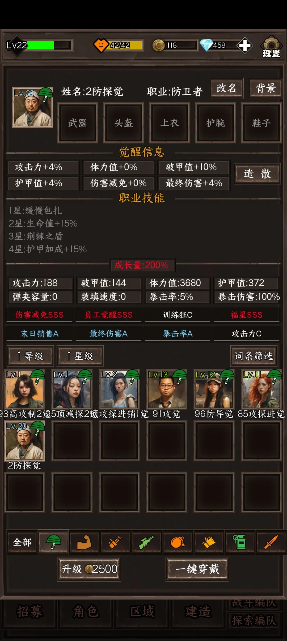Click the 改名 rename button
The width and height of the screenshot is (287, 641).
point(227,88)
